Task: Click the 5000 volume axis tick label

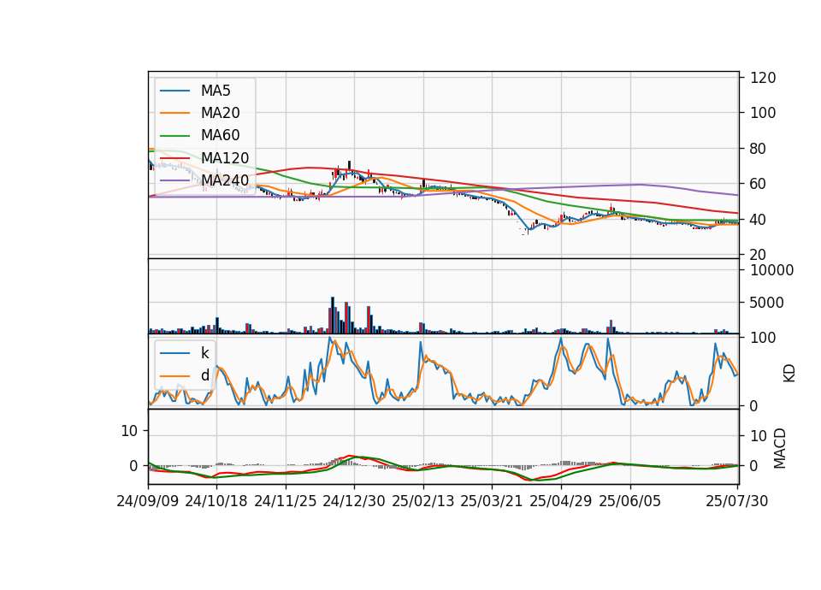Action: [x=767, y=303]
